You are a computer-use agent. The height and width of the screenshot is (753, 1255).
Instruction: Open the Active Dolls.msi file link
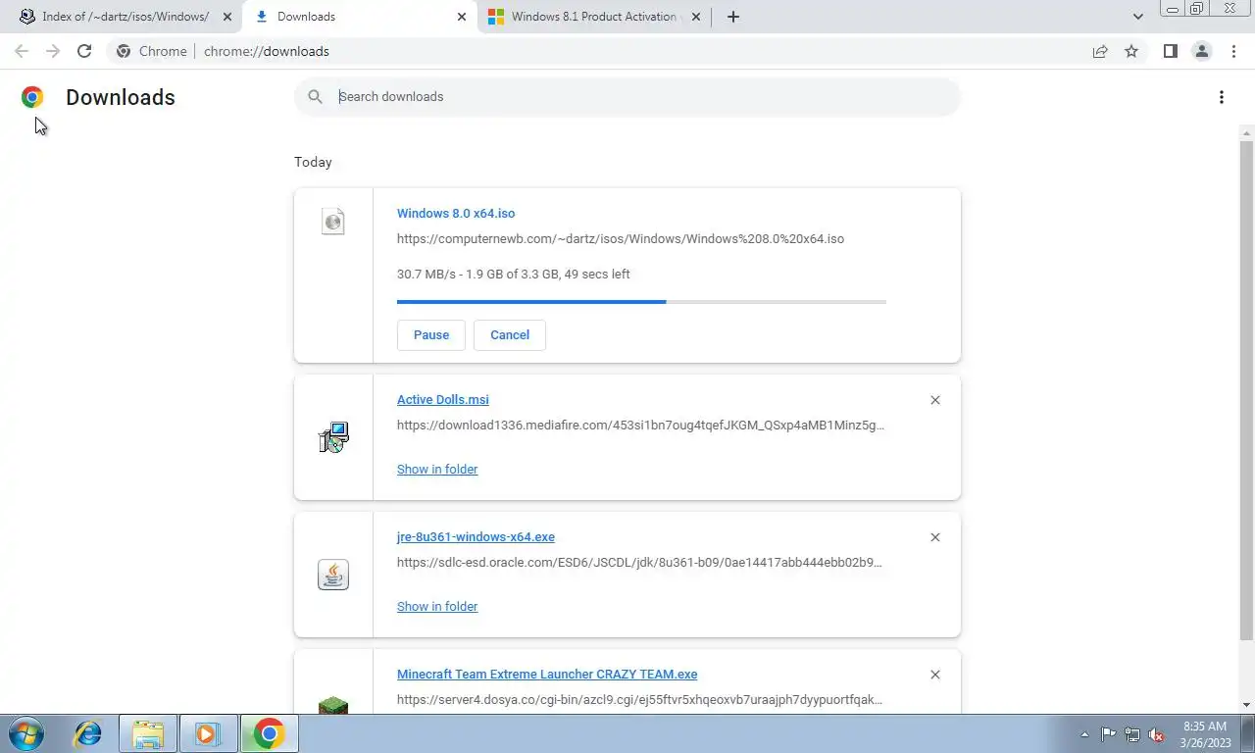pos(443,400)
